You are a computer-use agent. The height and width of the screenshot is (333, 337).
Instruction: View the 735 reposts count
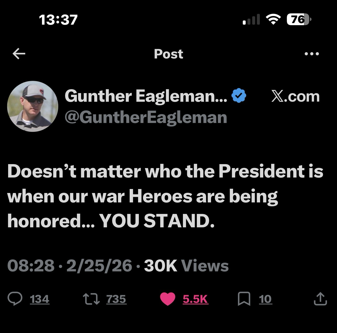(x=116, y=299)
